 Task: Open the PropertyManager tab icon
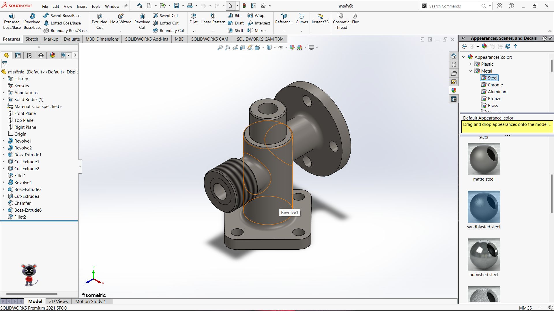point(18,55)
